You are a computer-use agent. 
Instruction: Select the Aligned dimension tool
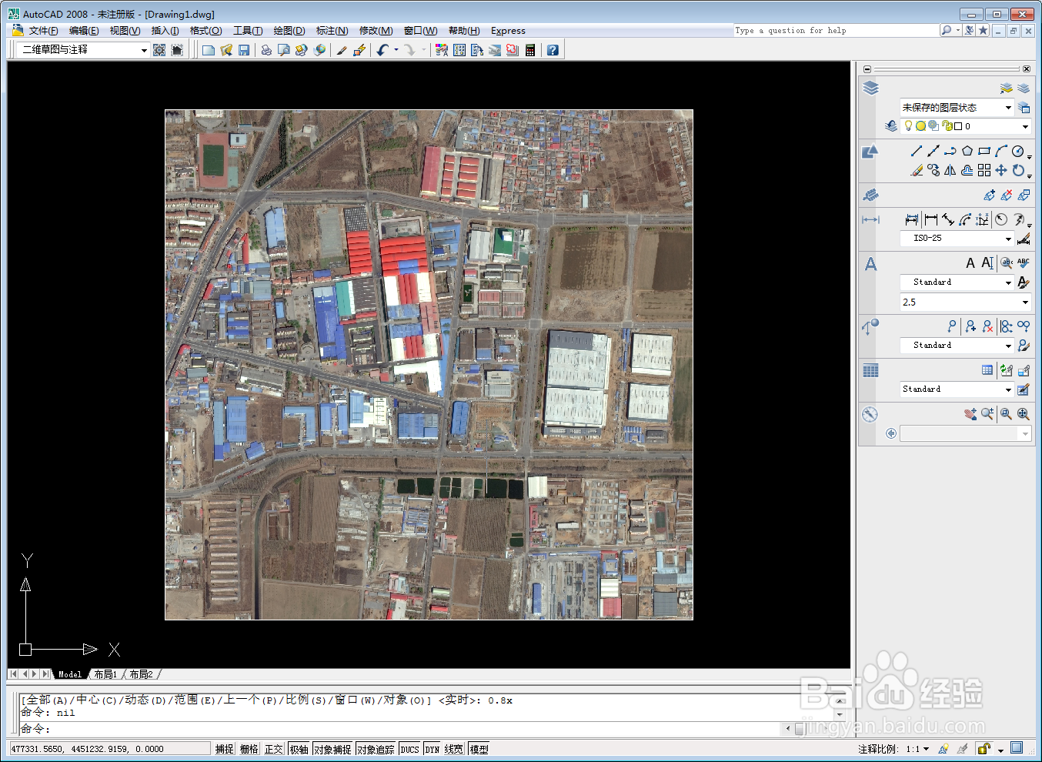(948, 220)
